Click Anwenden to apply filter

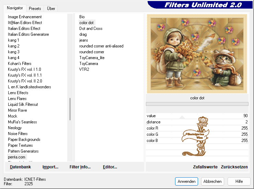186,181
